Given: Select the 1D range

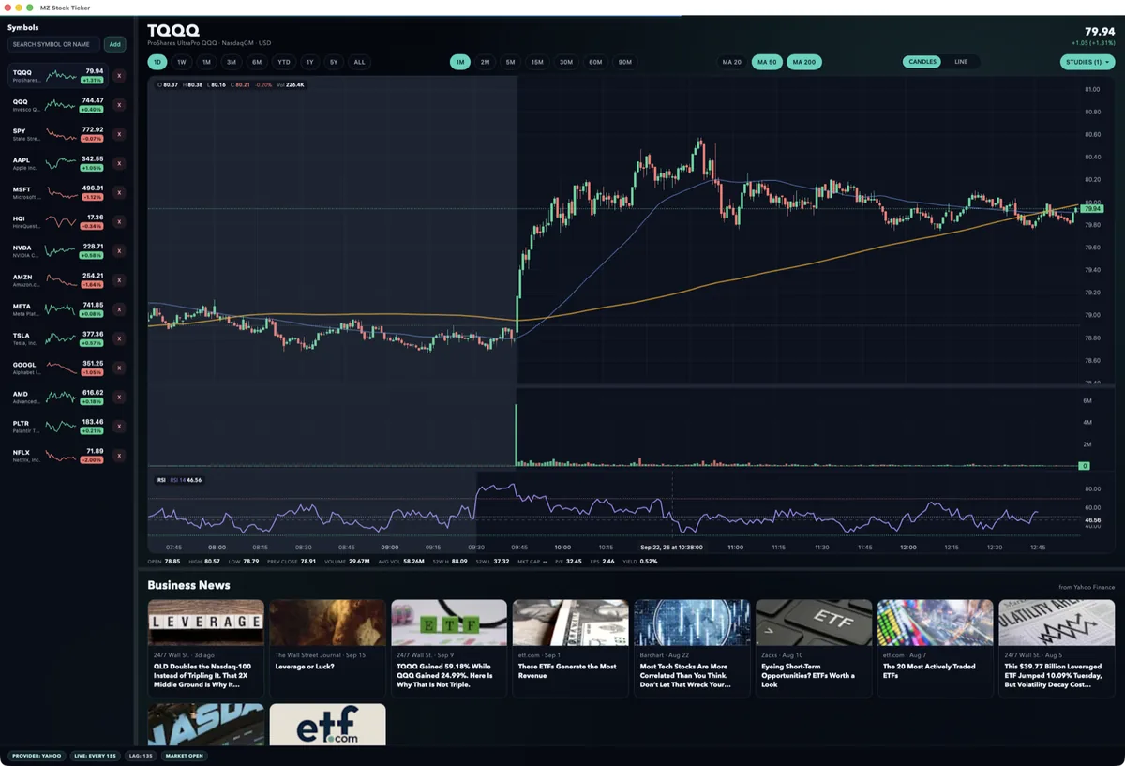Looking at the screenshot, I should coord(157,62).
